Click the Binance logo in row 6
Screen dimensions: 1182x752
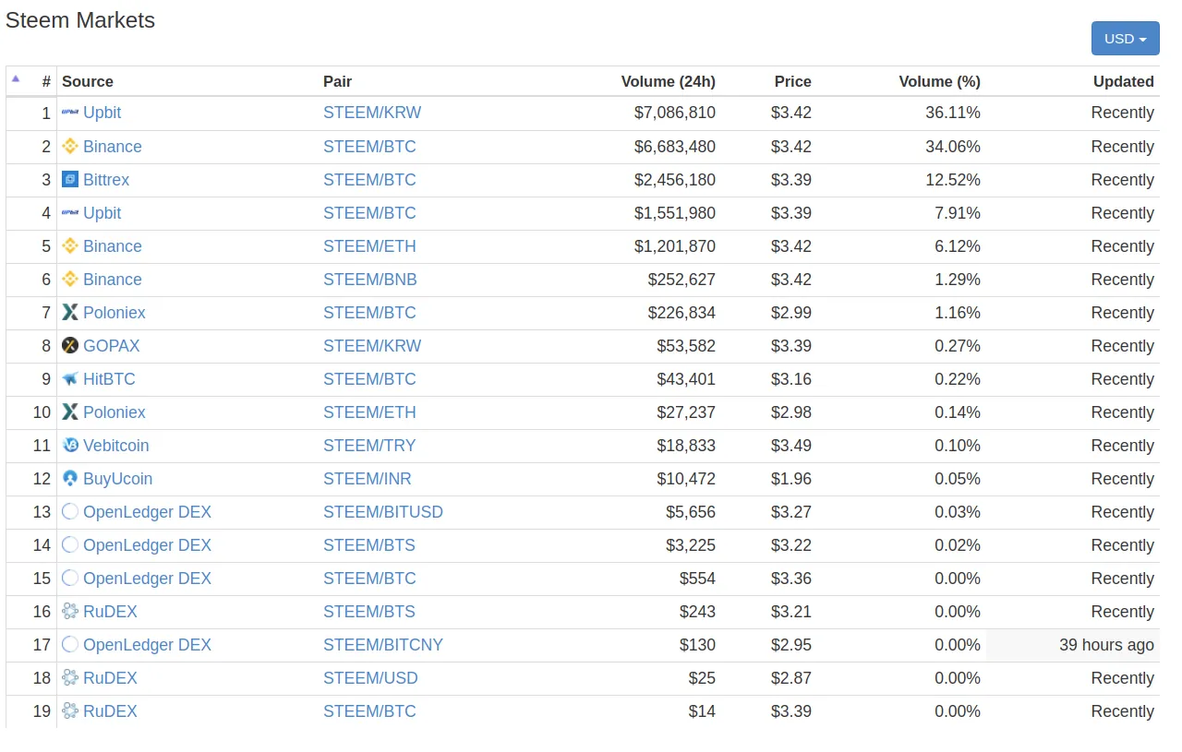click(x=70, y=279)
